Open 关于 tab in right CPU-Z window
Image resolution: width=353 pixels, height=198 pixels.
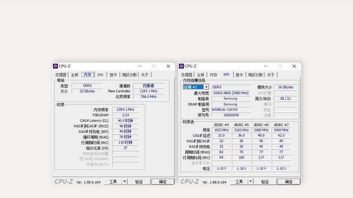point(271,75)
